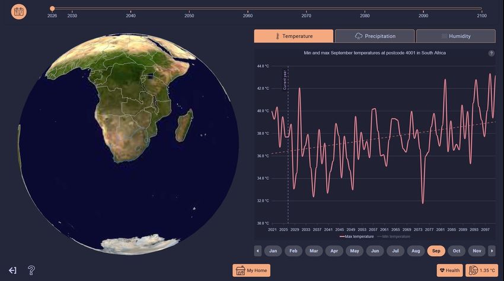The height and width of the screenshot is (281, 504).
Task: Switch to the Precipitation tab
Action: tap(375, 36)
